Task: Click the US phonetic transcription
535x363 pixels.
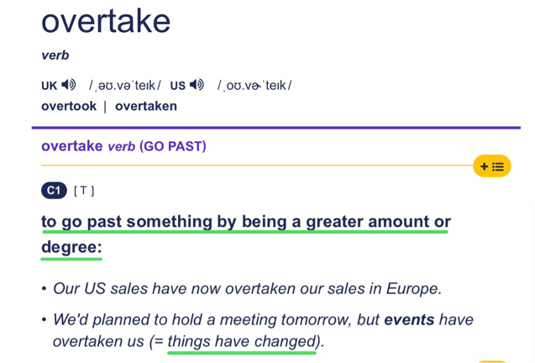Action: 254,86
